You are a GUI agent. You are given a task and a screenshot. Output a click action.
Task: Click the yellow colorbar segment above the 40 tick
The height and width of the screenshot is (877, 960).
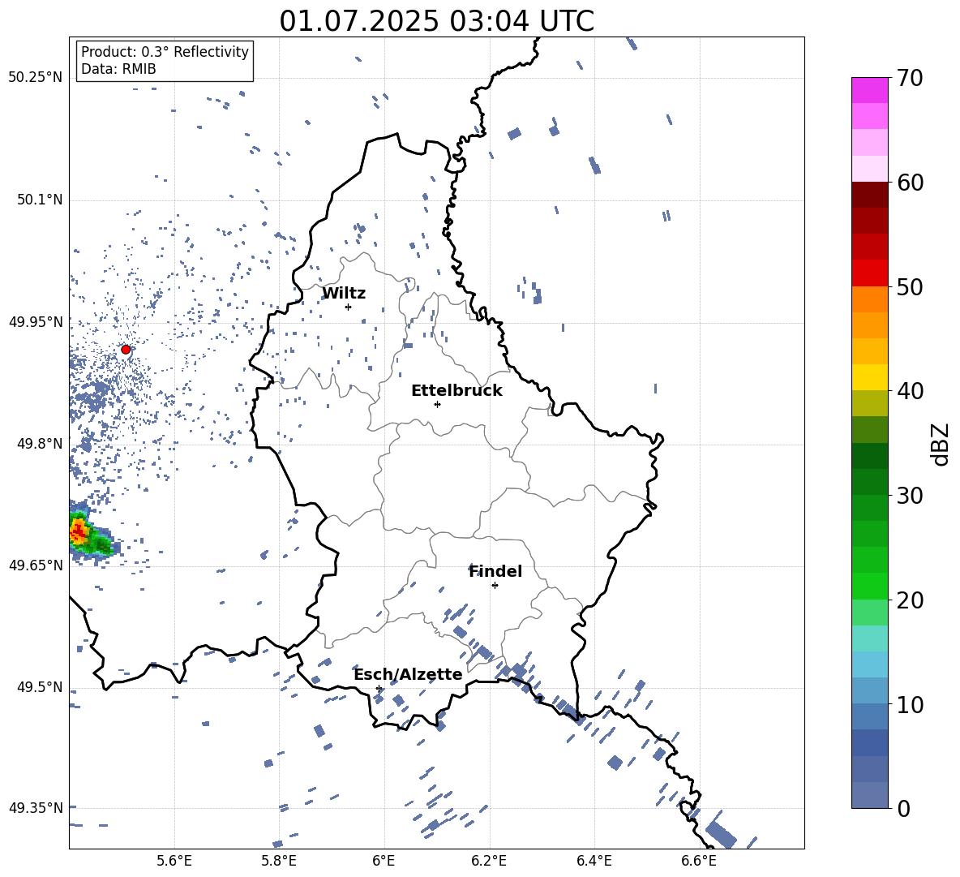pos(869,377)
